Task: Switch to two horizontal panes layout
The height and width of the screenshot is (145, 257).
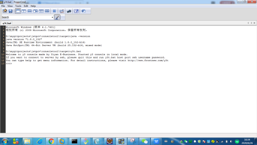Action: point(30,11)
